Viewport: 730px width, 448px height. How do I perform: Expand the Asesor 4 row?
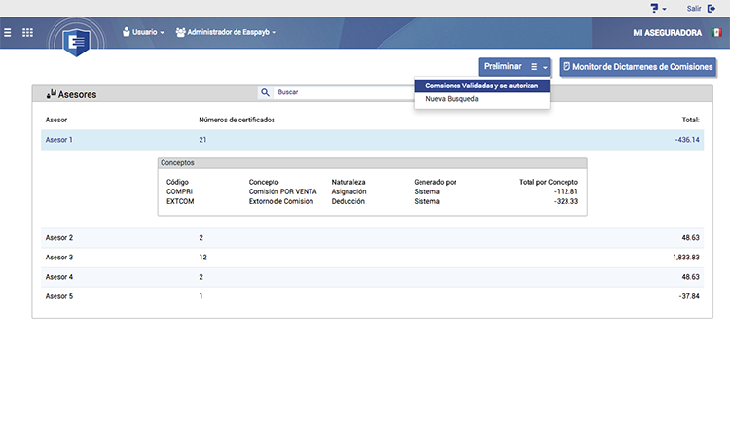(x=373, y=277)
